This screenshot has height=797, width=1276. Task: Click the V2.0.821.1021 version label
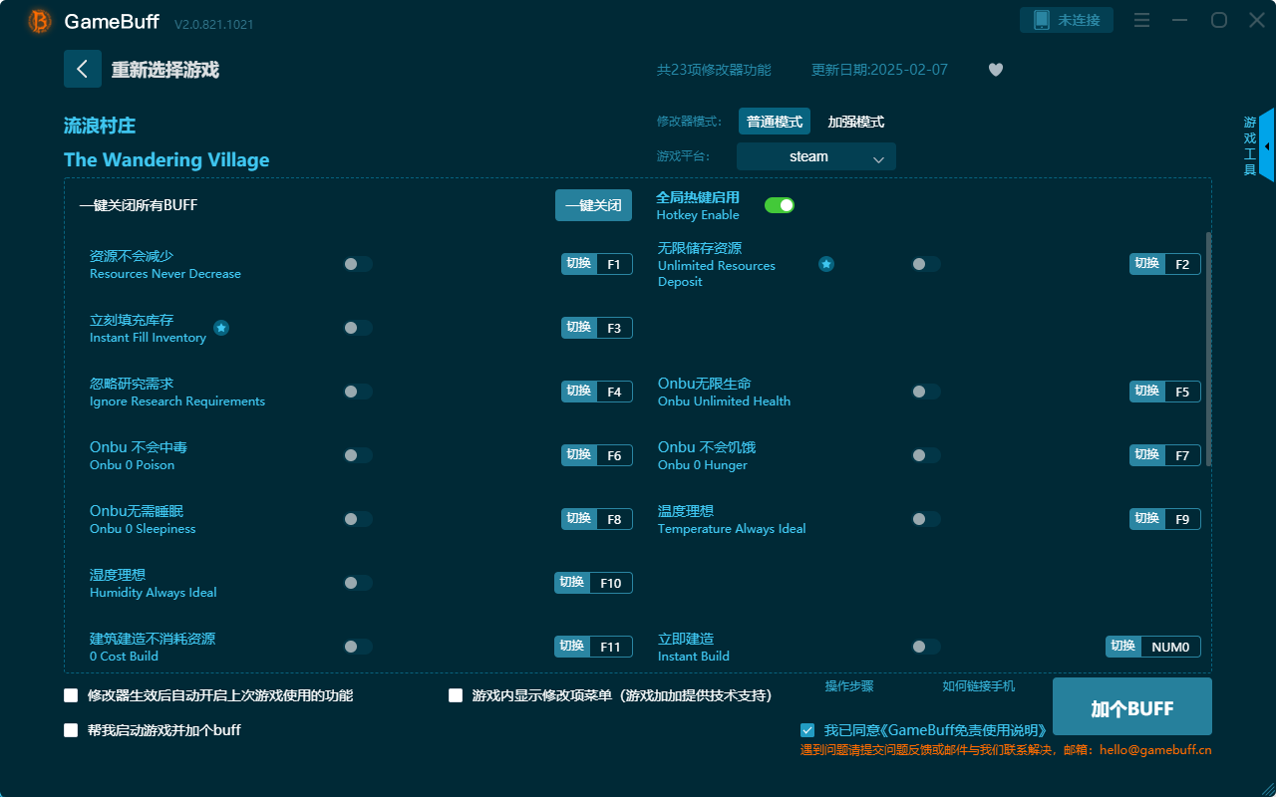[x=214, y=24]
